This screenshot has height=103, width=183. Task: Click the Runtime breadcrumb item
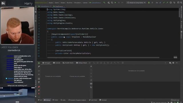click(x=69, y=3)
